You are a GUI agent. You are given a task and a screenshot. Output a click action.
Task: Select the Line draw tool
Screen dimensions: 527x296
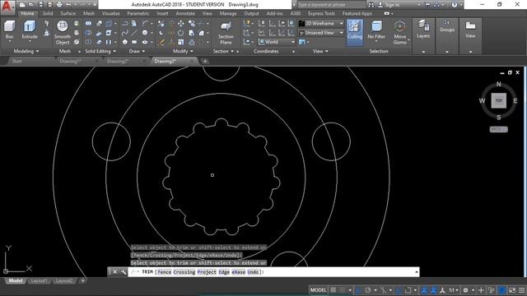click(134, 33)
